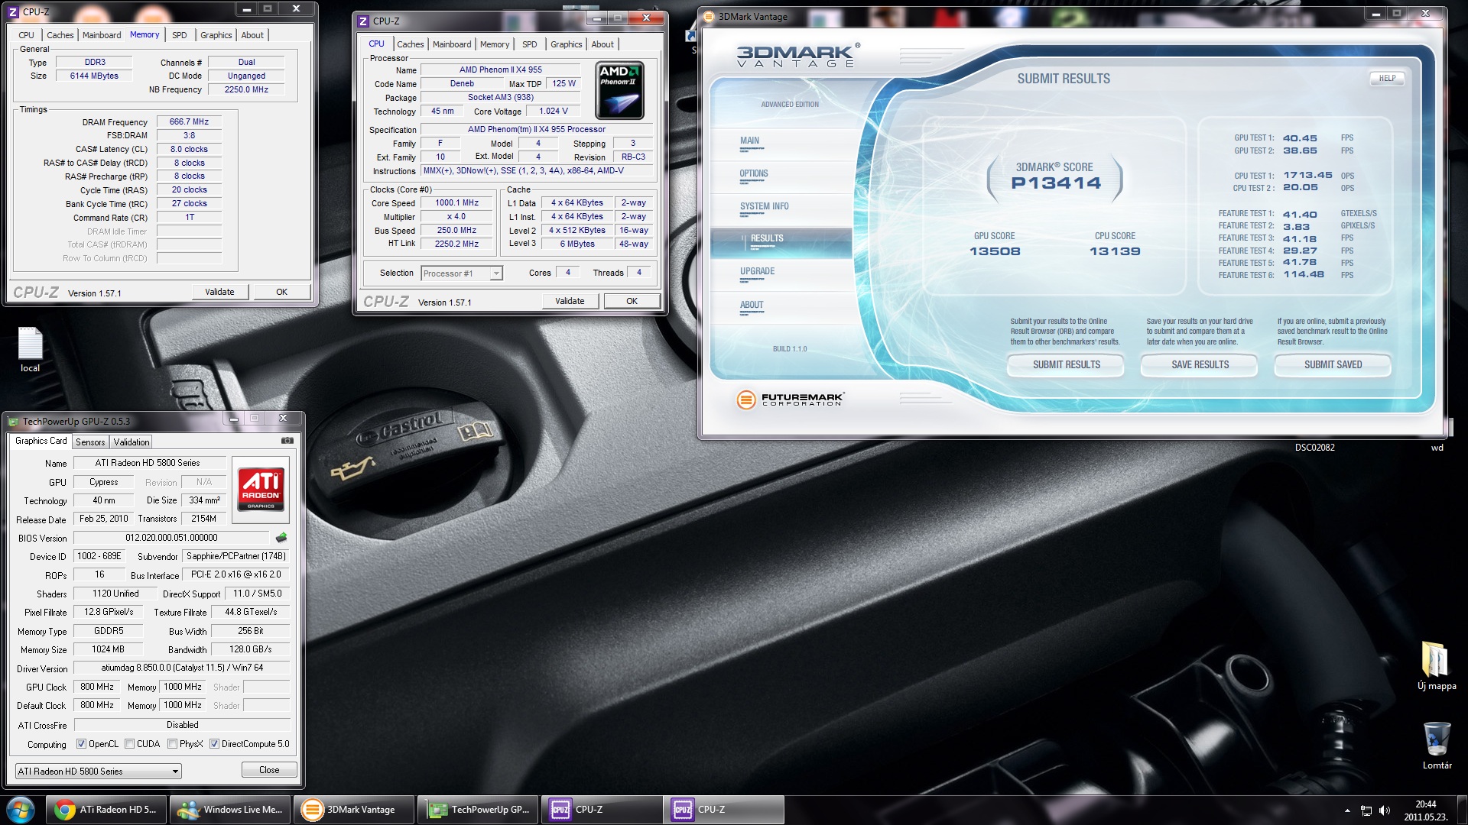
Task: Open About tab in CPU-Z processor window
Action: point(602,44)
